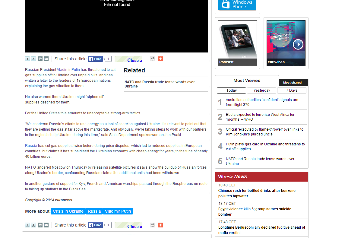Reddit share icon under the video player
This screenshot has height=238, width=364.
tap(153, 59)
